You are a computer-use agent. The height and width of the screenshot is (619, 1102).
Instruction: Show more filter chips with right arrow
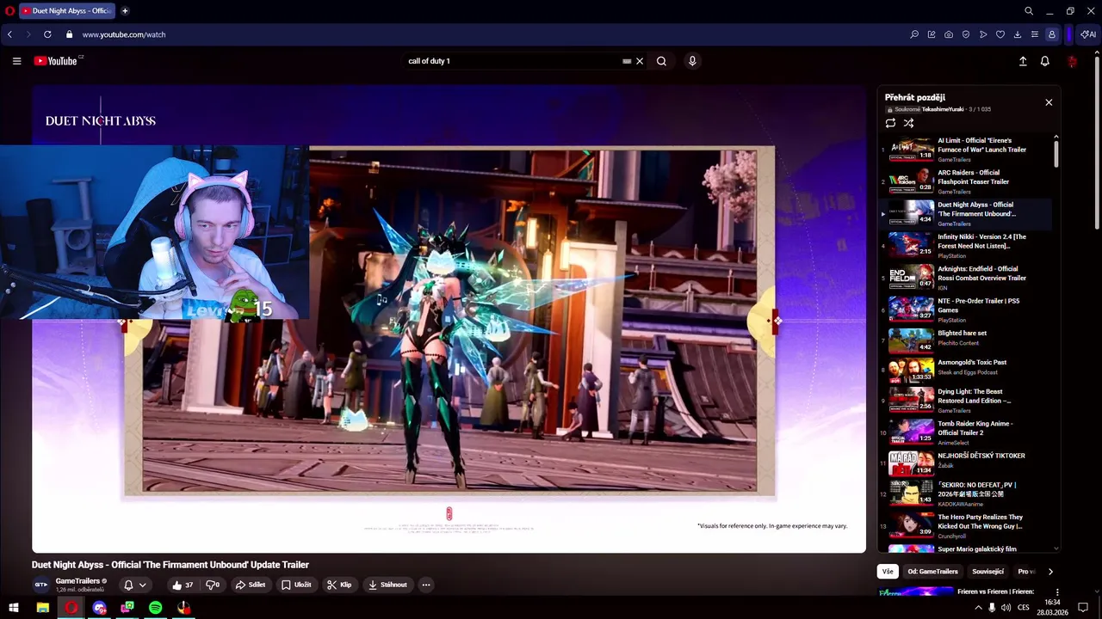point(1050,572)
